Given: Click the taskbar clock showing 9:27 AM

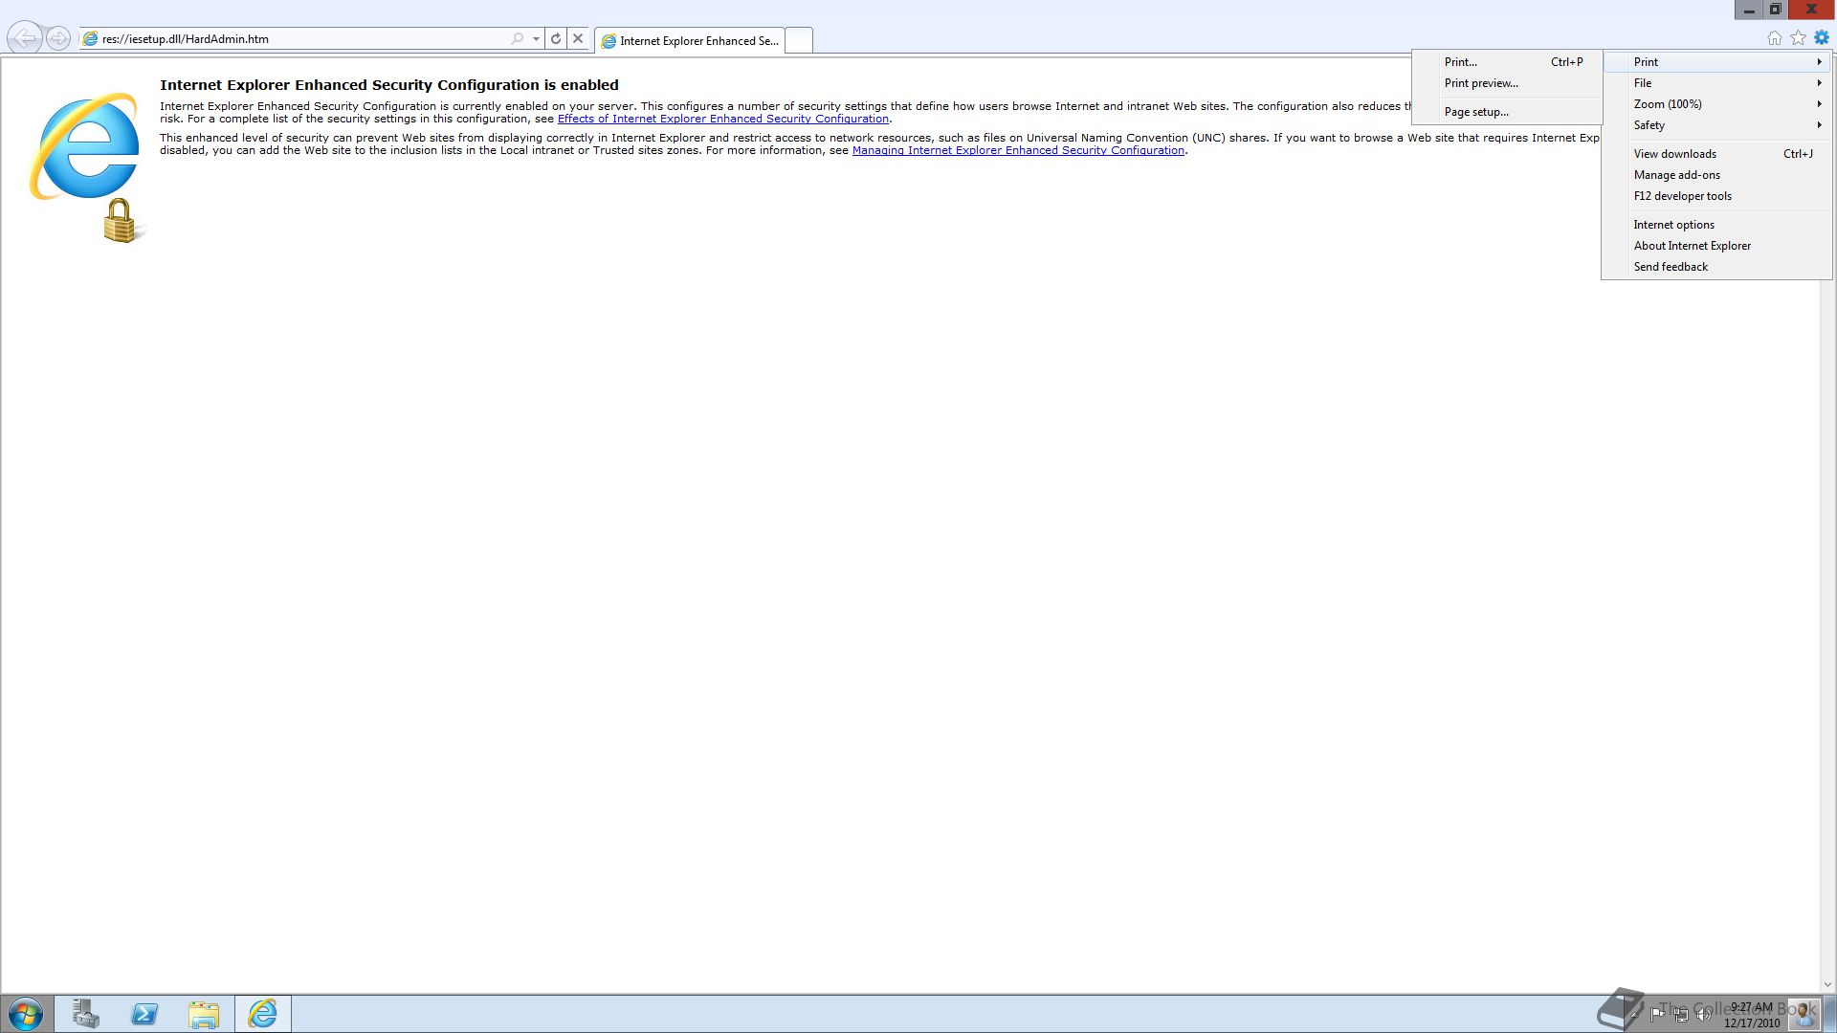Looking at the screenshot, I should (x=1752, y=1015).
